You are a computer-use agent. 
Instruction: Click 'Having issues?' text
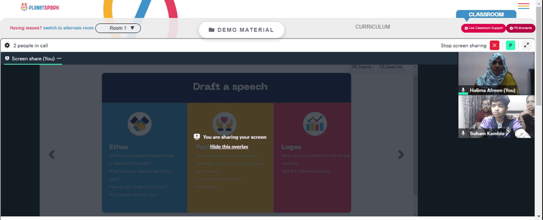coord(26,28)
